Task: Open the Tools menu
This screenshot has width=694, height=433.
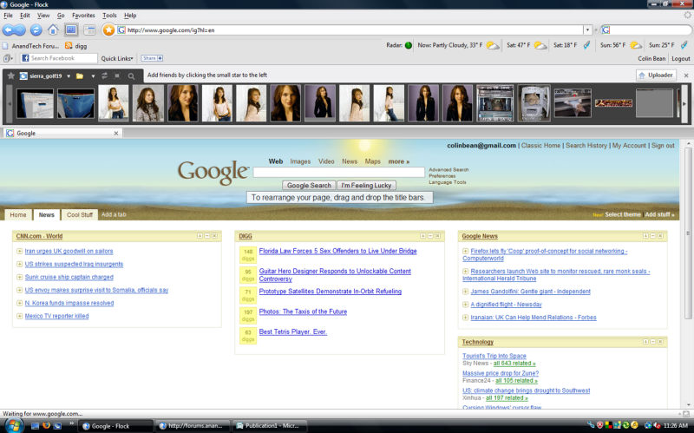Action: (x=109, y=15)
